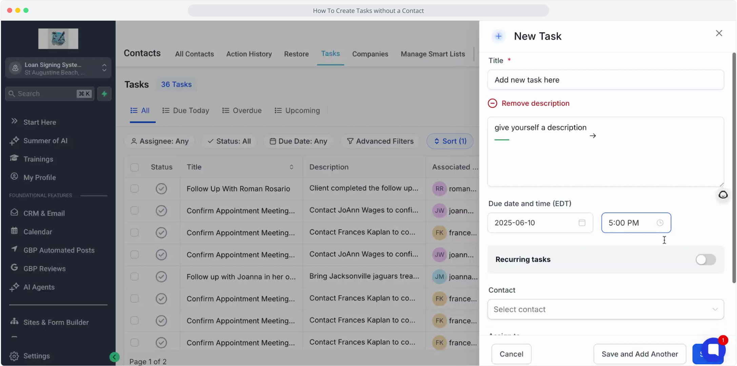Open the Companies tab
This screenshot has width=737, height=366.
point(370,54)
